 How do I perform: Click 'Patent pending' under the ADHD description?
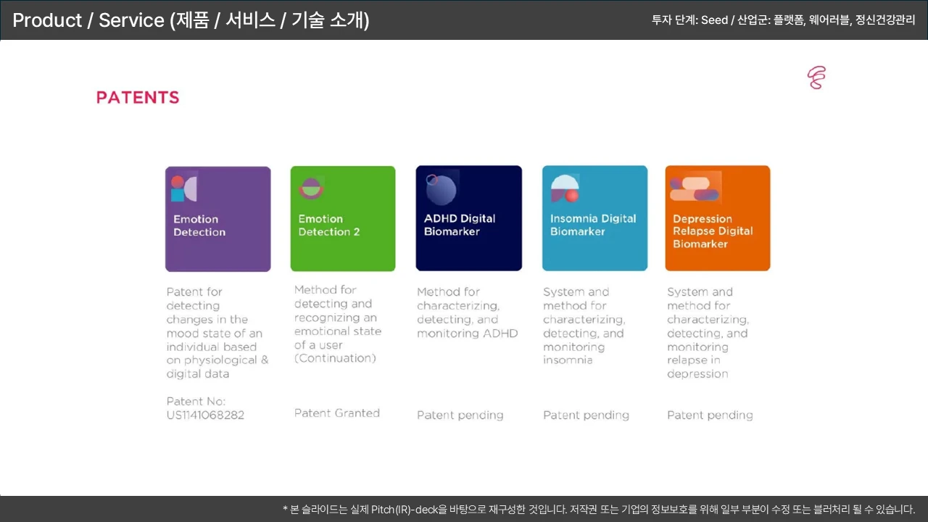[460, 415]
